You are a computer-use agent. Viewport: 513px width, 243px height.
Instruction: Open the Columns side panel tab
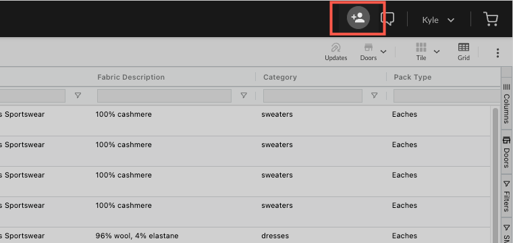(506, 103)
